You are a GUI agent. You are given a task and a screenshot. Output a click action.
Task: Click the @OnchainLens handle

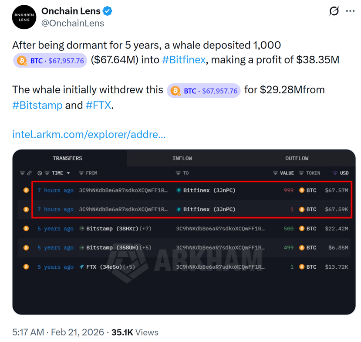tap(73, 24)
